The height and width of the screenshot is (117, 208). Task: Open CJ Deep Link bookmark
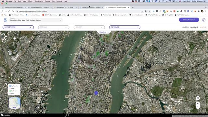[168, 15]
